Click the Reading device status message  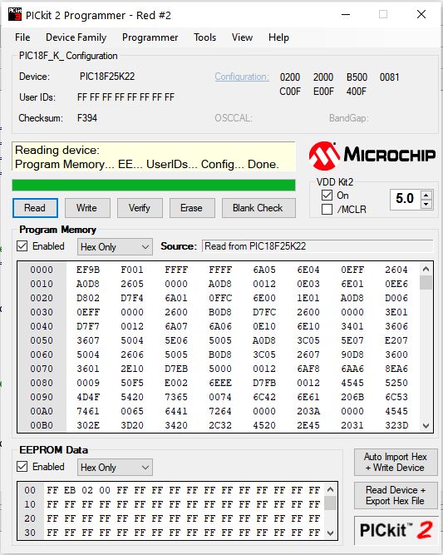tap(154, 156)
